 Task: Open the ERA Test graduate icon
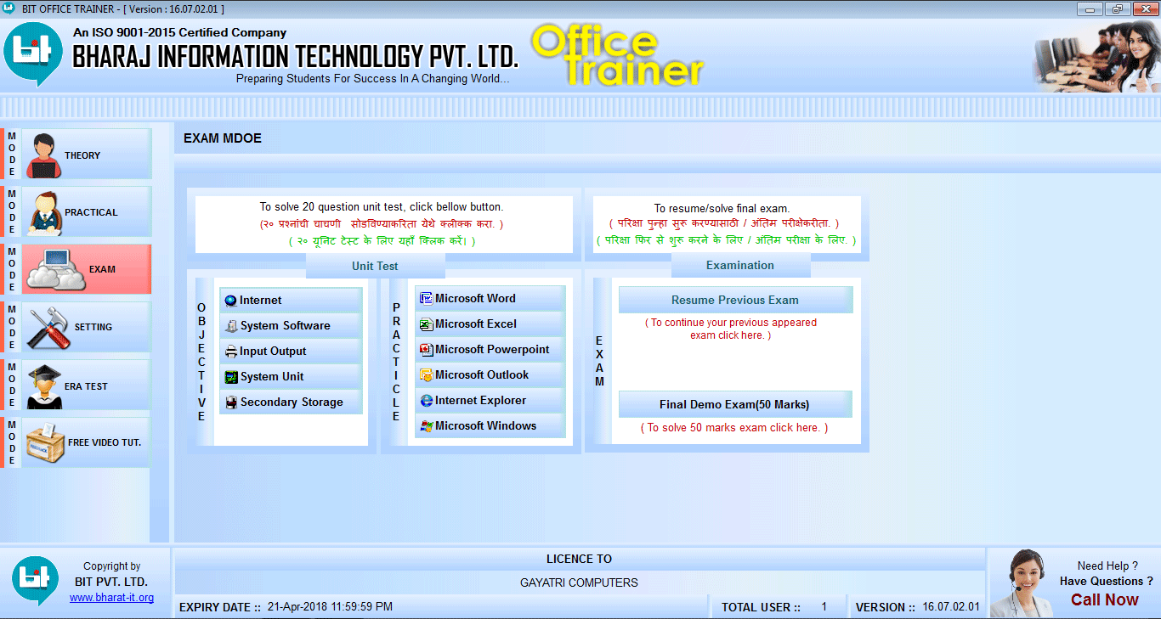[43, 386]
